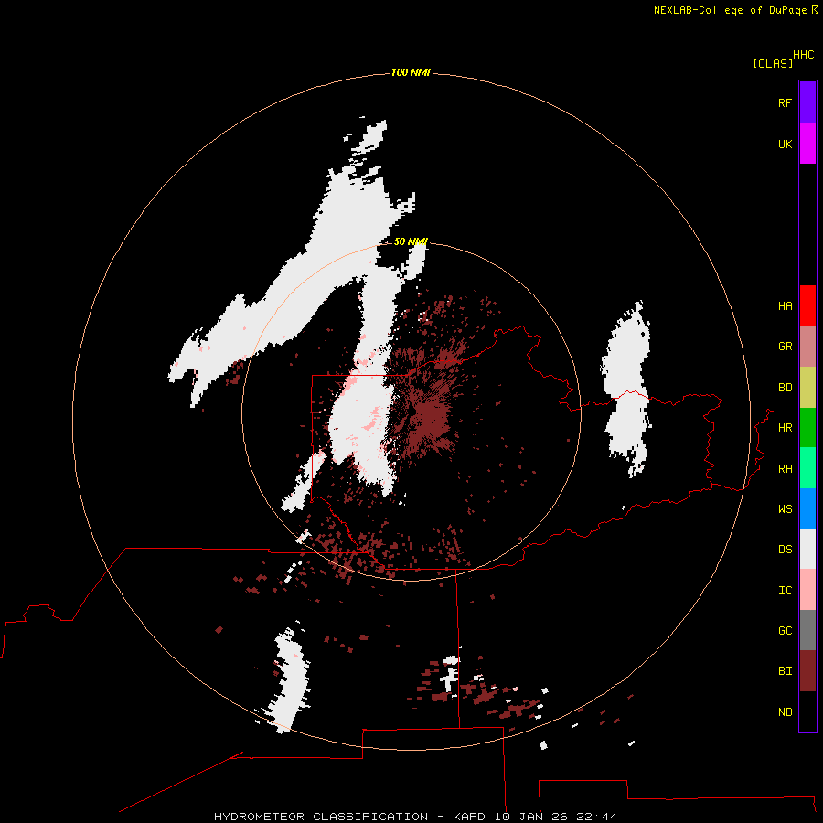Screen dimensions: 823x823
Task: Click the UK legend label
Action: click(785, 144)
